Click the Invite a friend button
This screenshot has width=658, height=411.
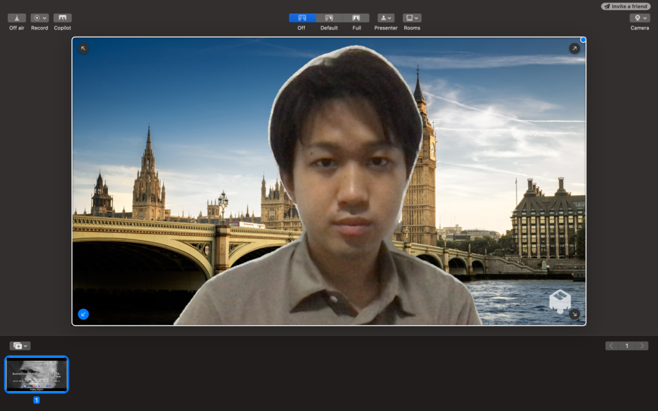click(x=626, y=6)
